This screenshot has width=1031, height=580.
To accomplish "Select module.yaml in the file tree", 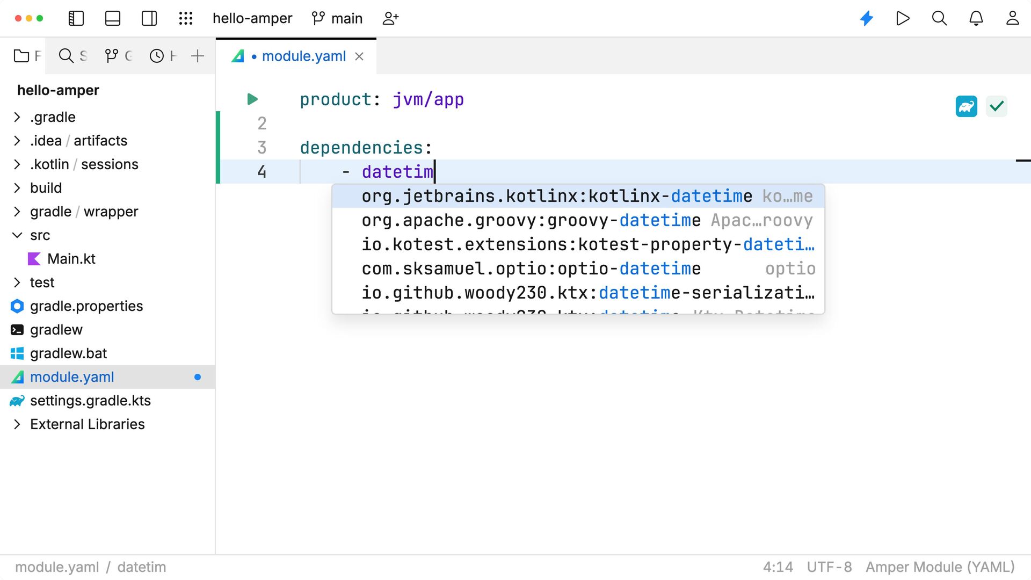I will (107, 377).
